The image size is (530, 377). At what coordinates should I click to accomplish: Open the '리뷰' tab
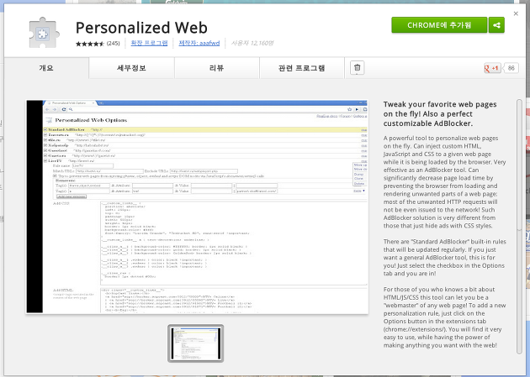click(217, 68)
